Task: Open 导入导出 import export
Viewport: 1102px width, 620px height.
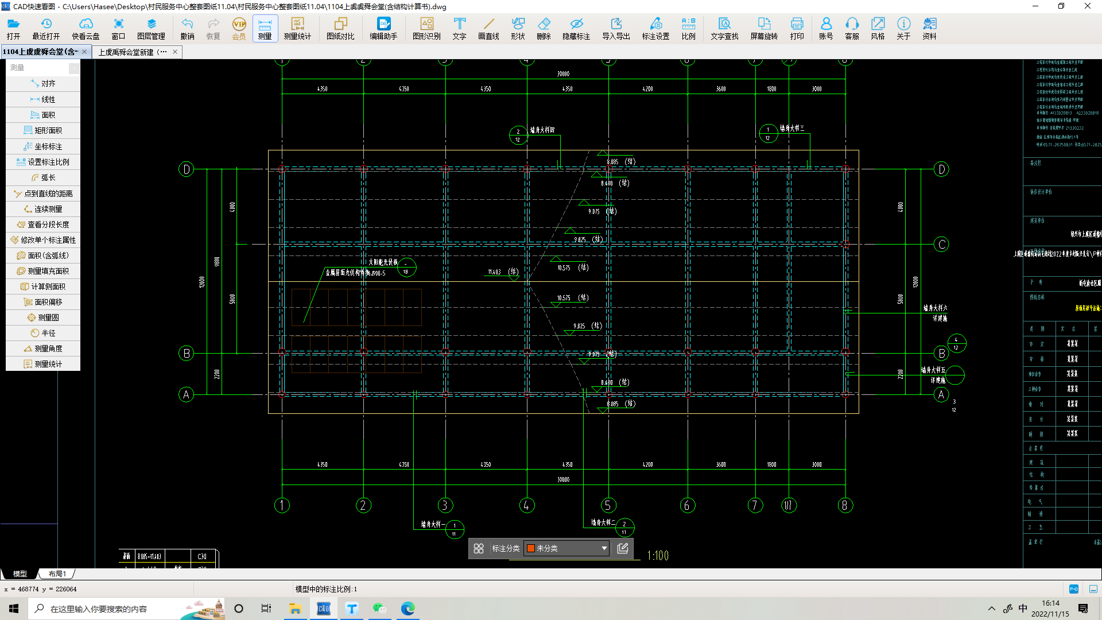Action: (x=616, y=28)
